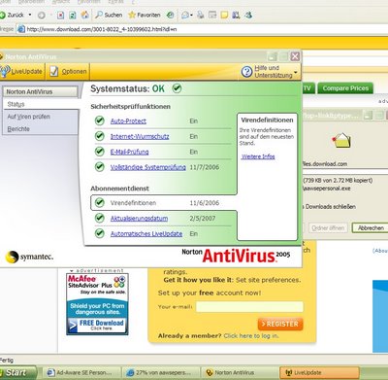Click the E-Mail-Prüfung link
This screenshot has height=380, width=388.
(129, 152)
